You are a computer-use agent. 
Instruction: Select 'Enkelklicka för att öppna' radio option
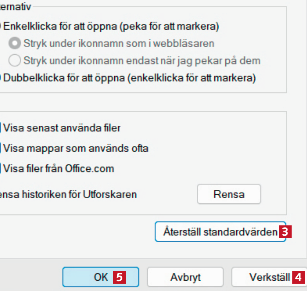click(1, 26)
